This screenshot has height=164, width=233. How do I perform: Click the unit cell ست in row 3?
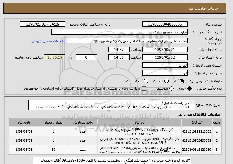[83, 150]
